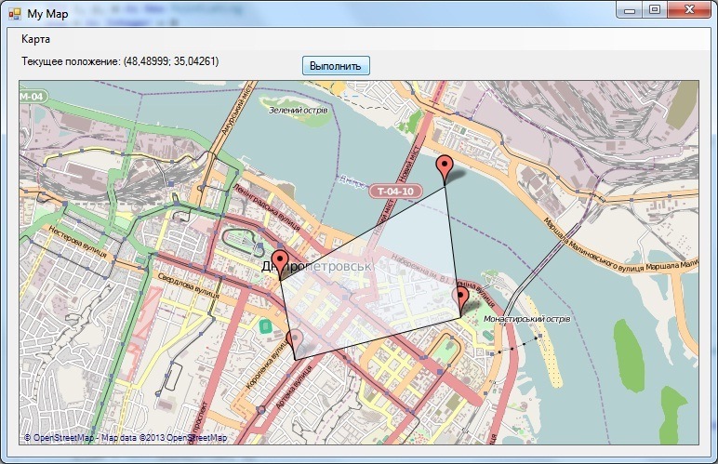
Task: Click the Ленінградська вулиця street label
Action: [x=267, y=207]
